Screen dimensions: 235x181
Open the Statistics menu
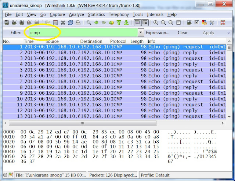pos(96,14)
